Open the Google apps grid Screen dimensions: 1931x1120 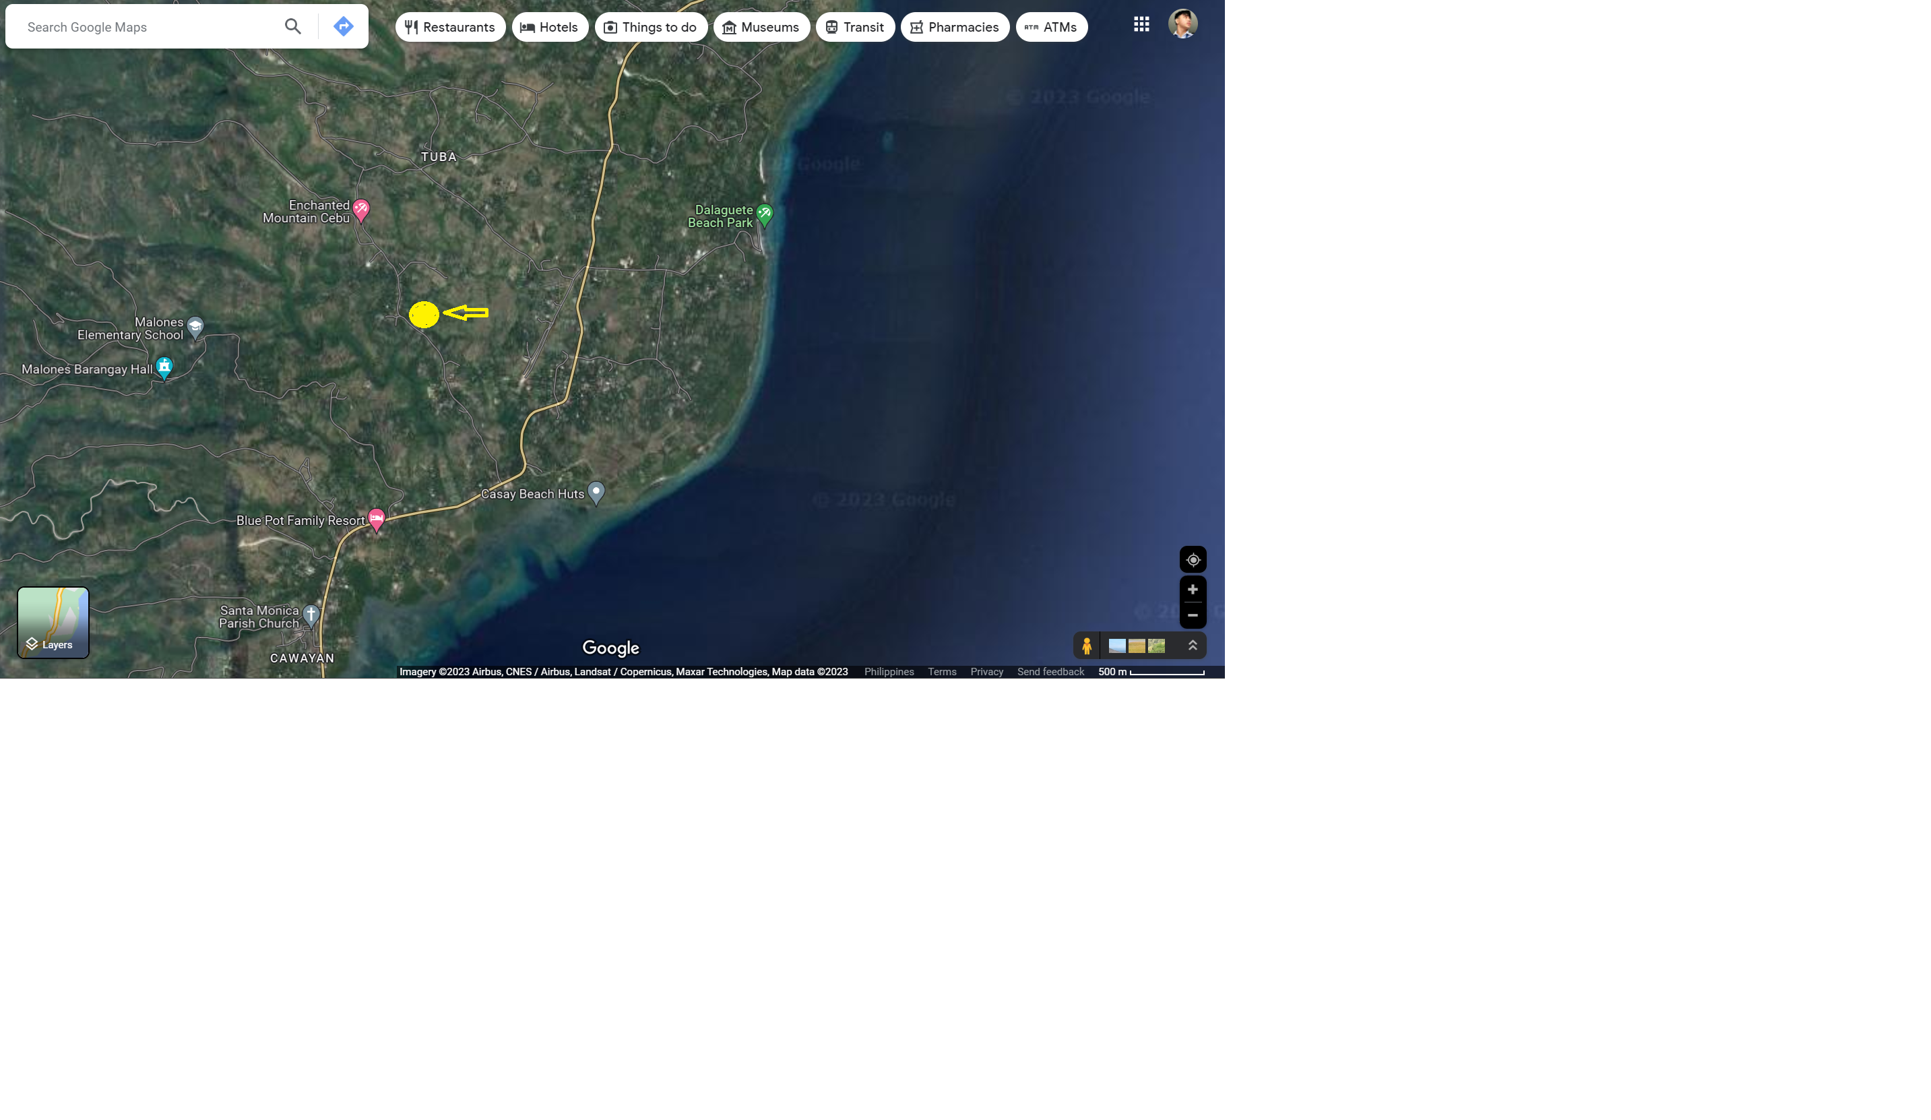point(1141,24)
